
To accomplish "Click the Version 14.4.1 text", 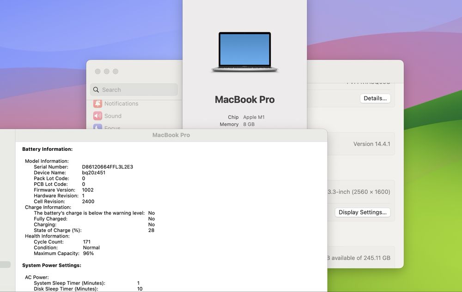I will (371, 144).
